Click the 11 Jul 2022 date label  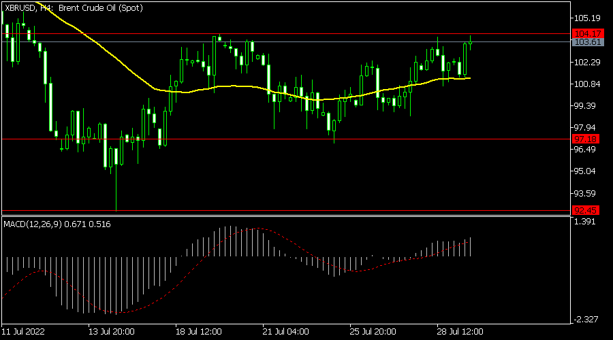tap(23, 332)
